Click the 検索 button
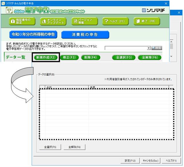The image size is (184, 167). 157,48
